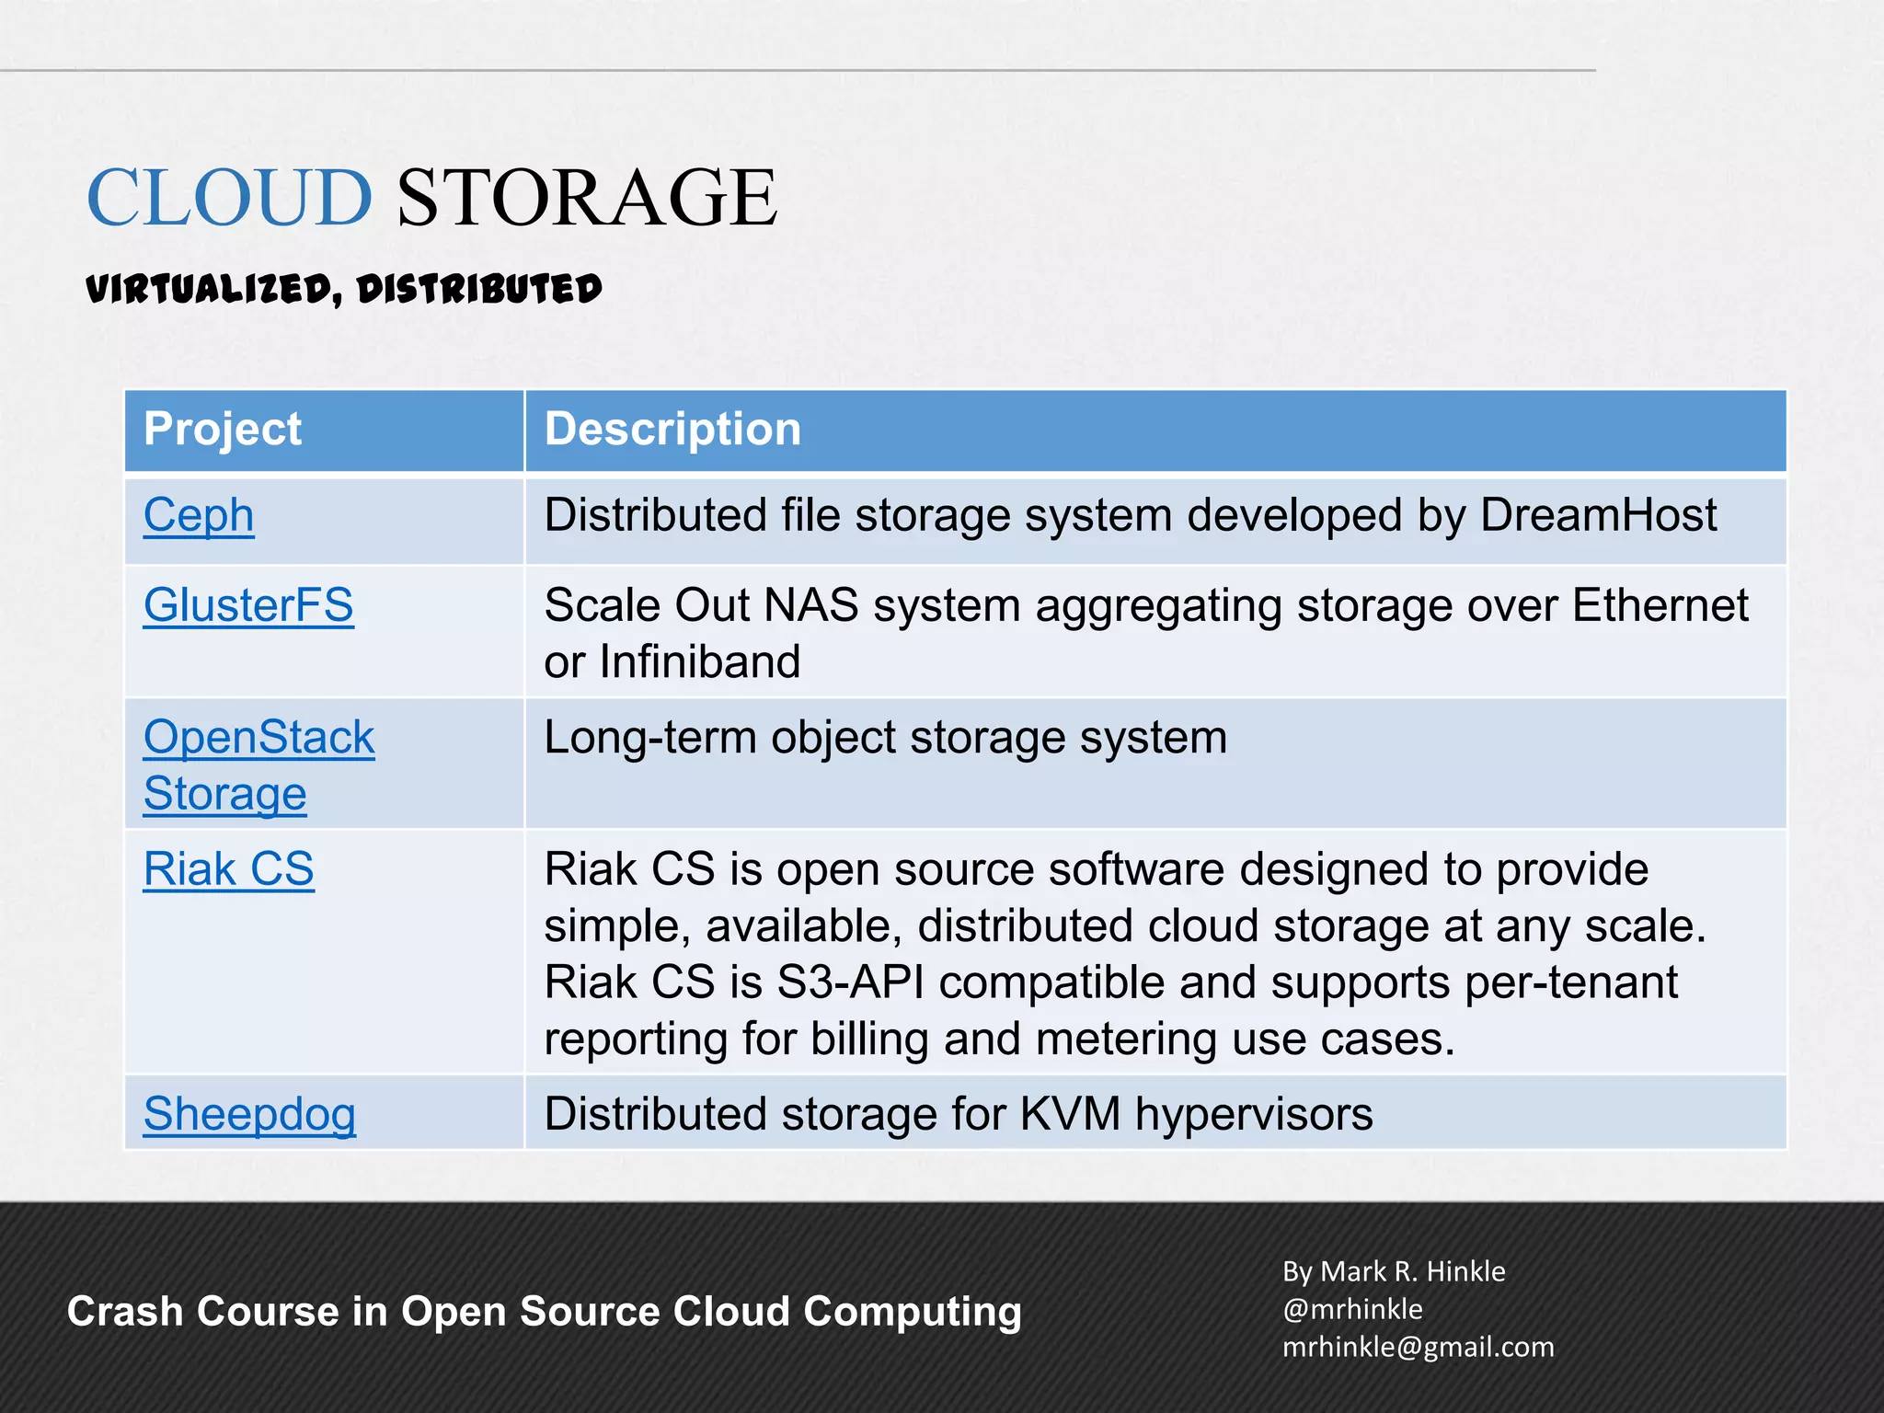
Task: Select the Scale Out NAS description
Action: (1146, 634)
